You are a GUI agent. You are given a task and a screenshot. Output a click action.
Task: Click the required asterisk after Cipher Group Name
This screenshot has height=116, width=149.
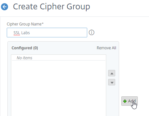[43, 24]
